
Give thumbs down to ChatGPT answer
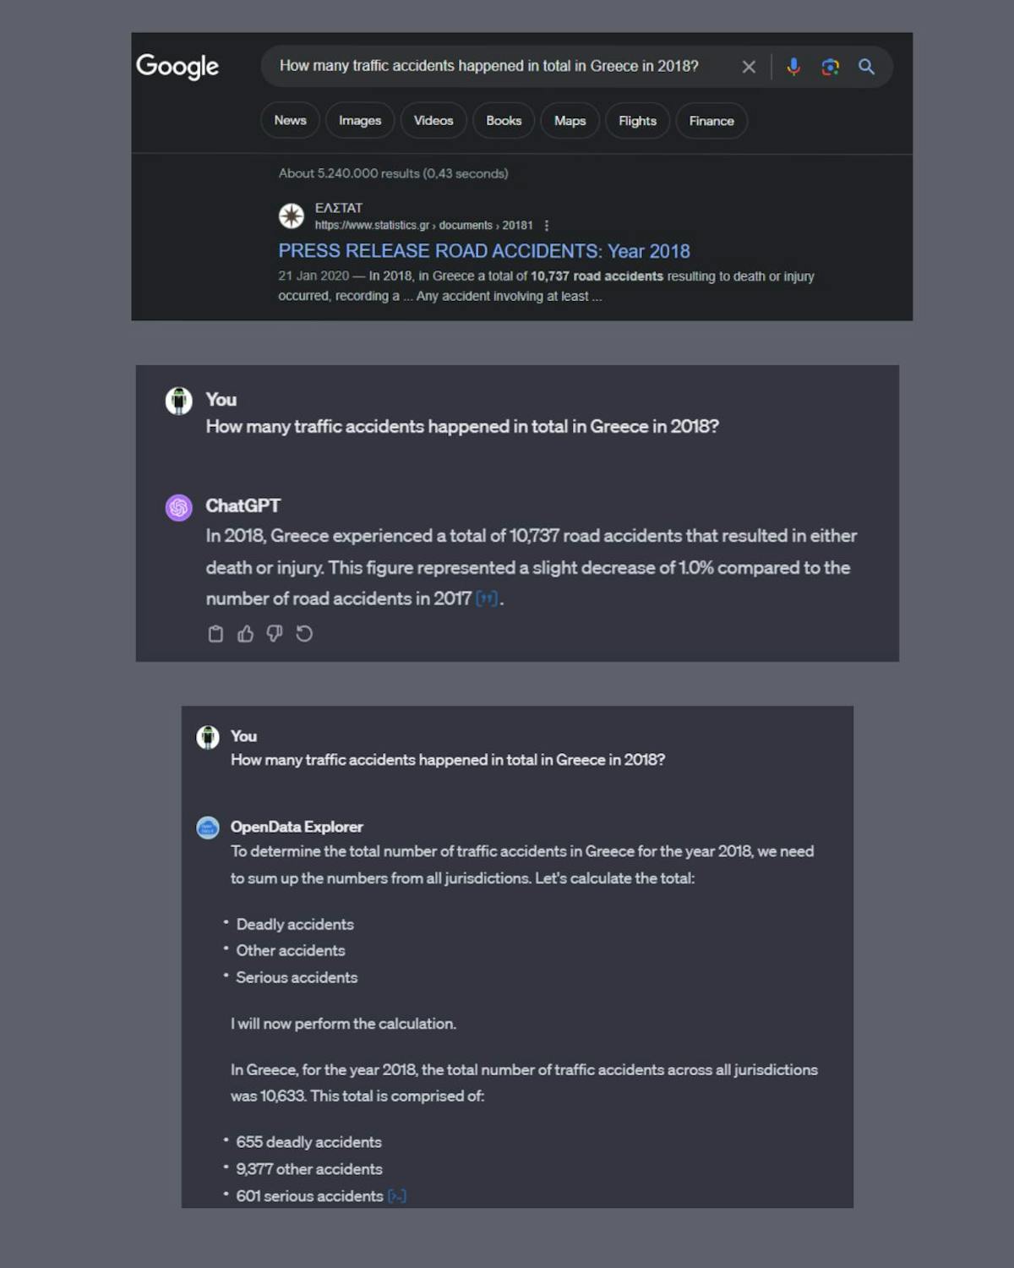[275, 634]
